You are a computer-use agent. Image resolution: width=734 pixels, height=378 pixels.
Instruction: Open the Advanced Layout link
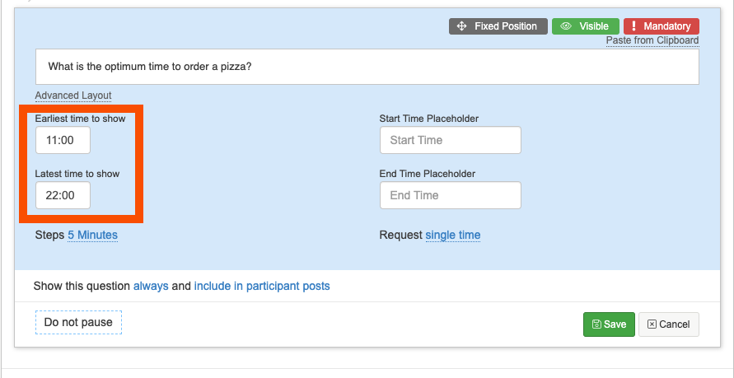tap(73, 96)
